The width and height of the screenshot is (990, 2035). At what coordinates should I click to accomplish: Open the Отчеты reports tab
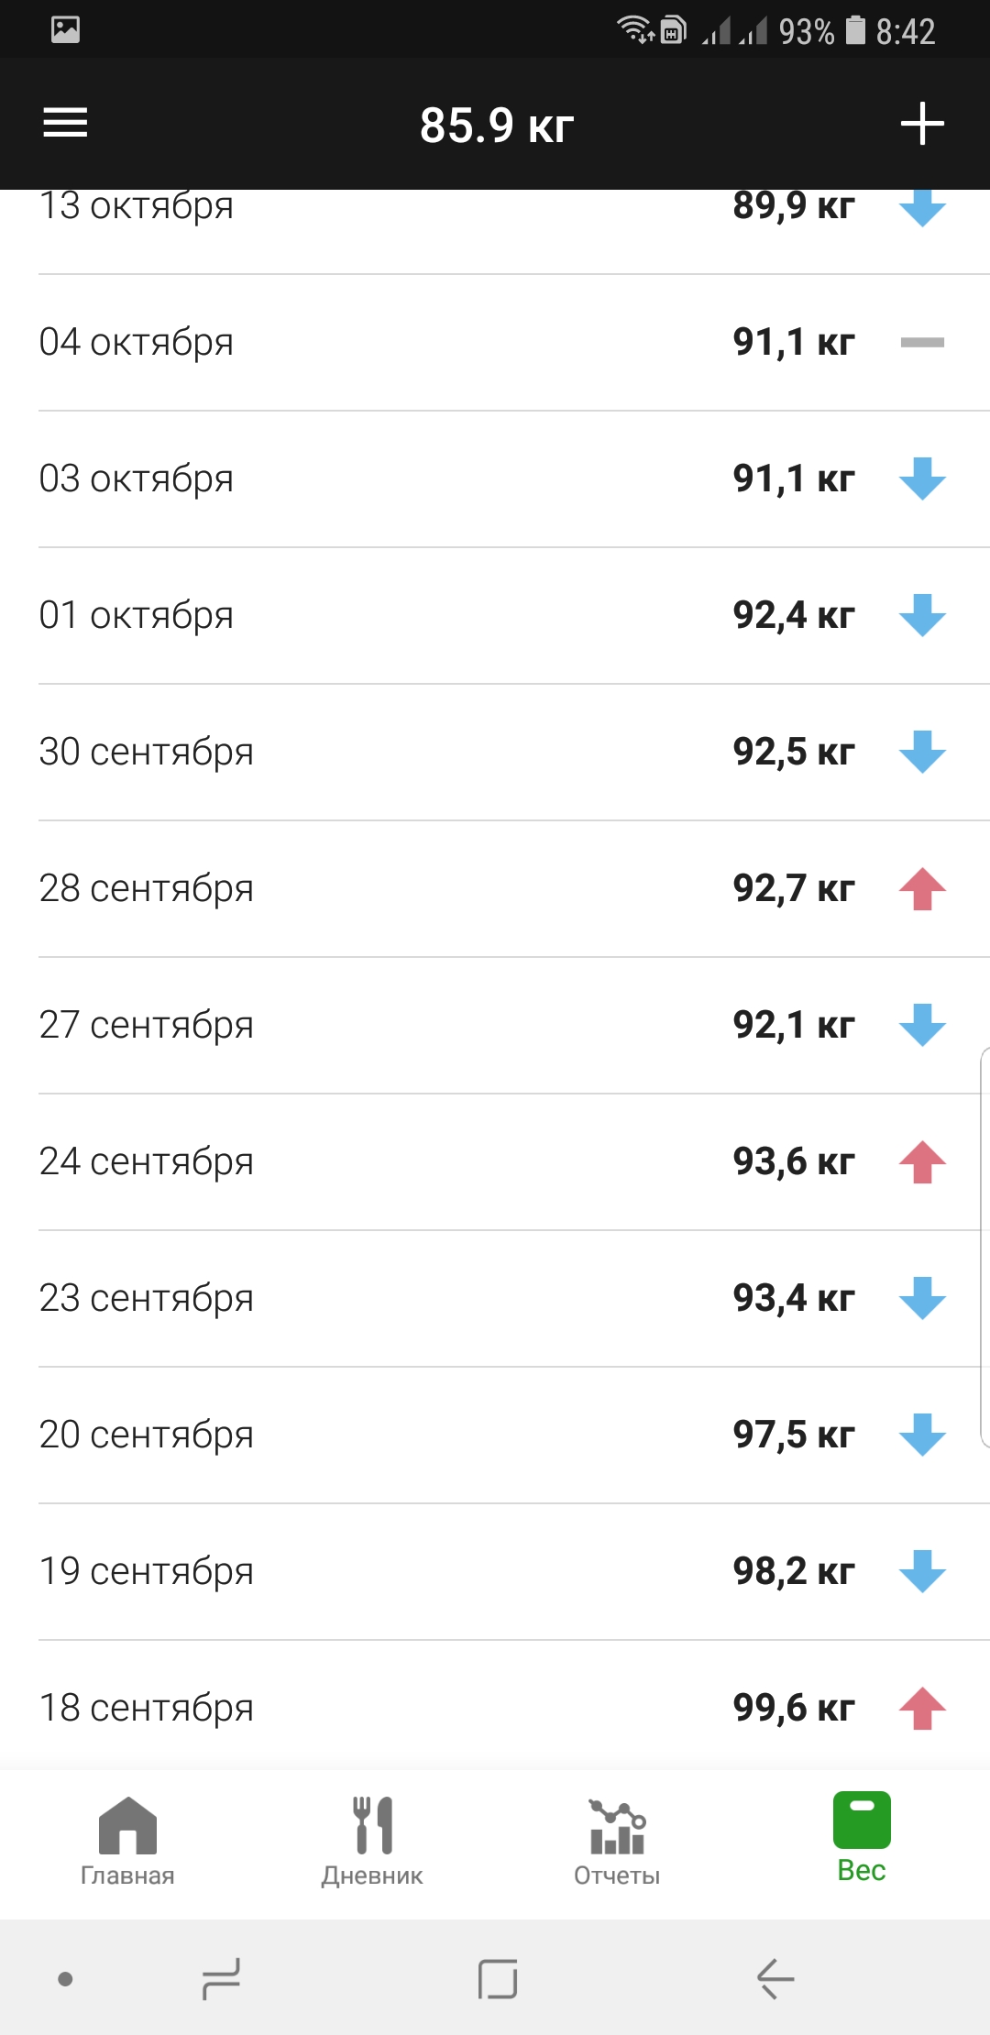[x=617, y=1841]
